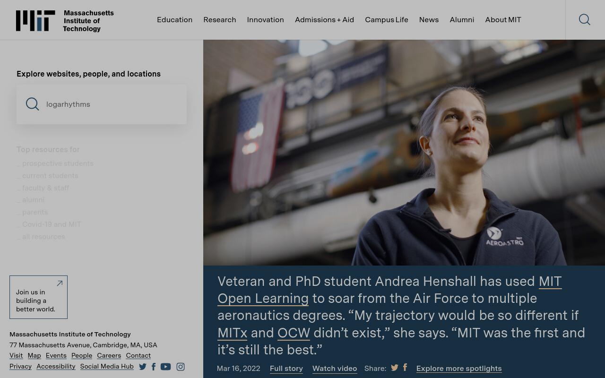The width and height of the screenshot is (605, 378).
Task: Open the Admissions + Aid menu
Action: 324,20
